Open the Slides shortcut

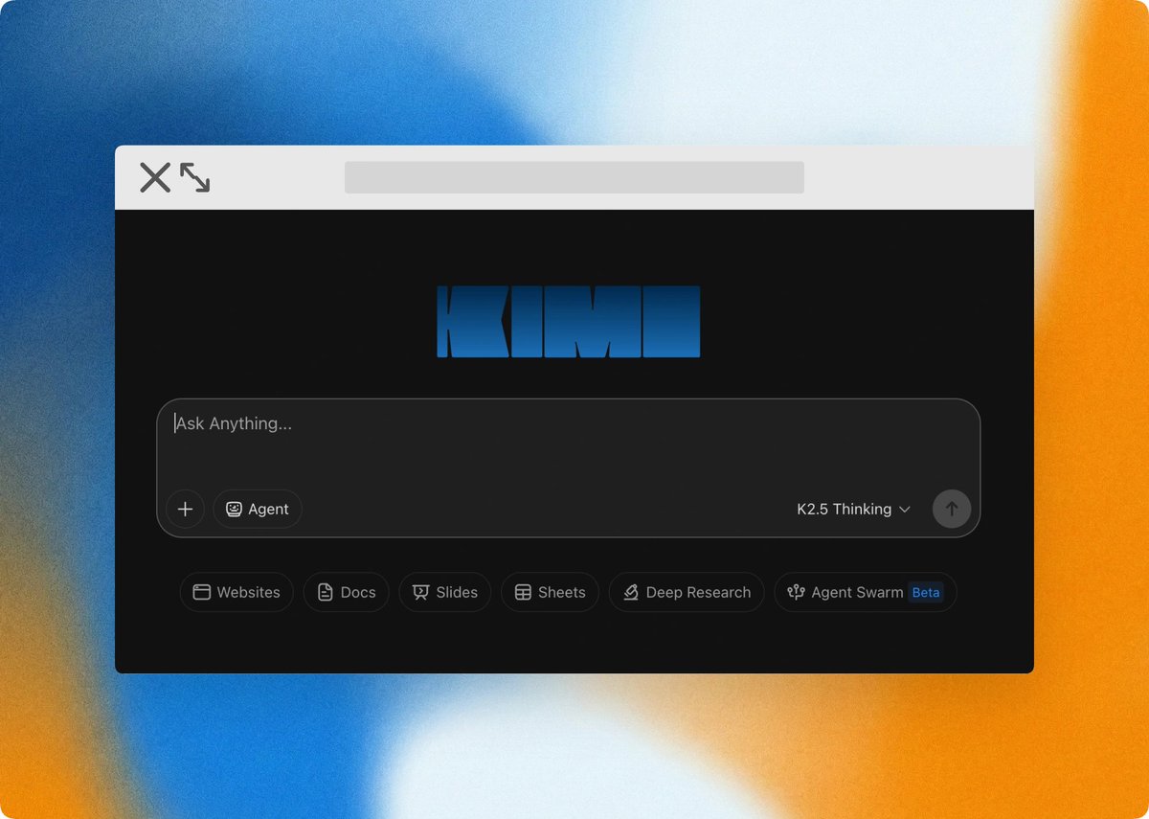pyautogui.click(x=445, y=592)
